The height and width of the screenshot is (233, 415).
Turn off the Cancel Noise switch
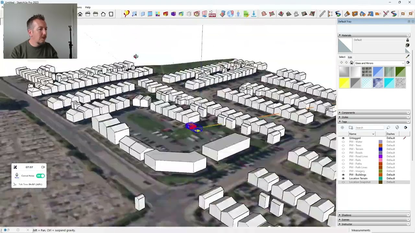(x=41, y=176)
